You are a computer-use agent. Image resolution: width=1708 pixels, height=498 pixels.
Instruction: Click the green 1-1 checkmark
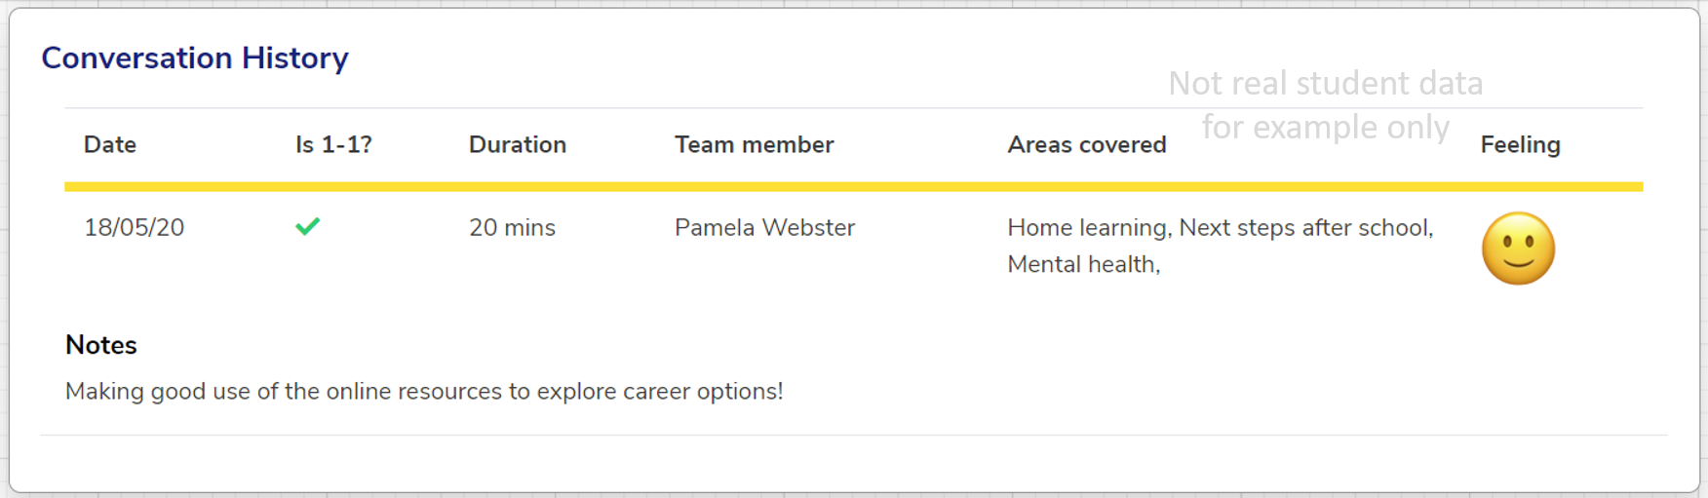click(x=308, y=227)
